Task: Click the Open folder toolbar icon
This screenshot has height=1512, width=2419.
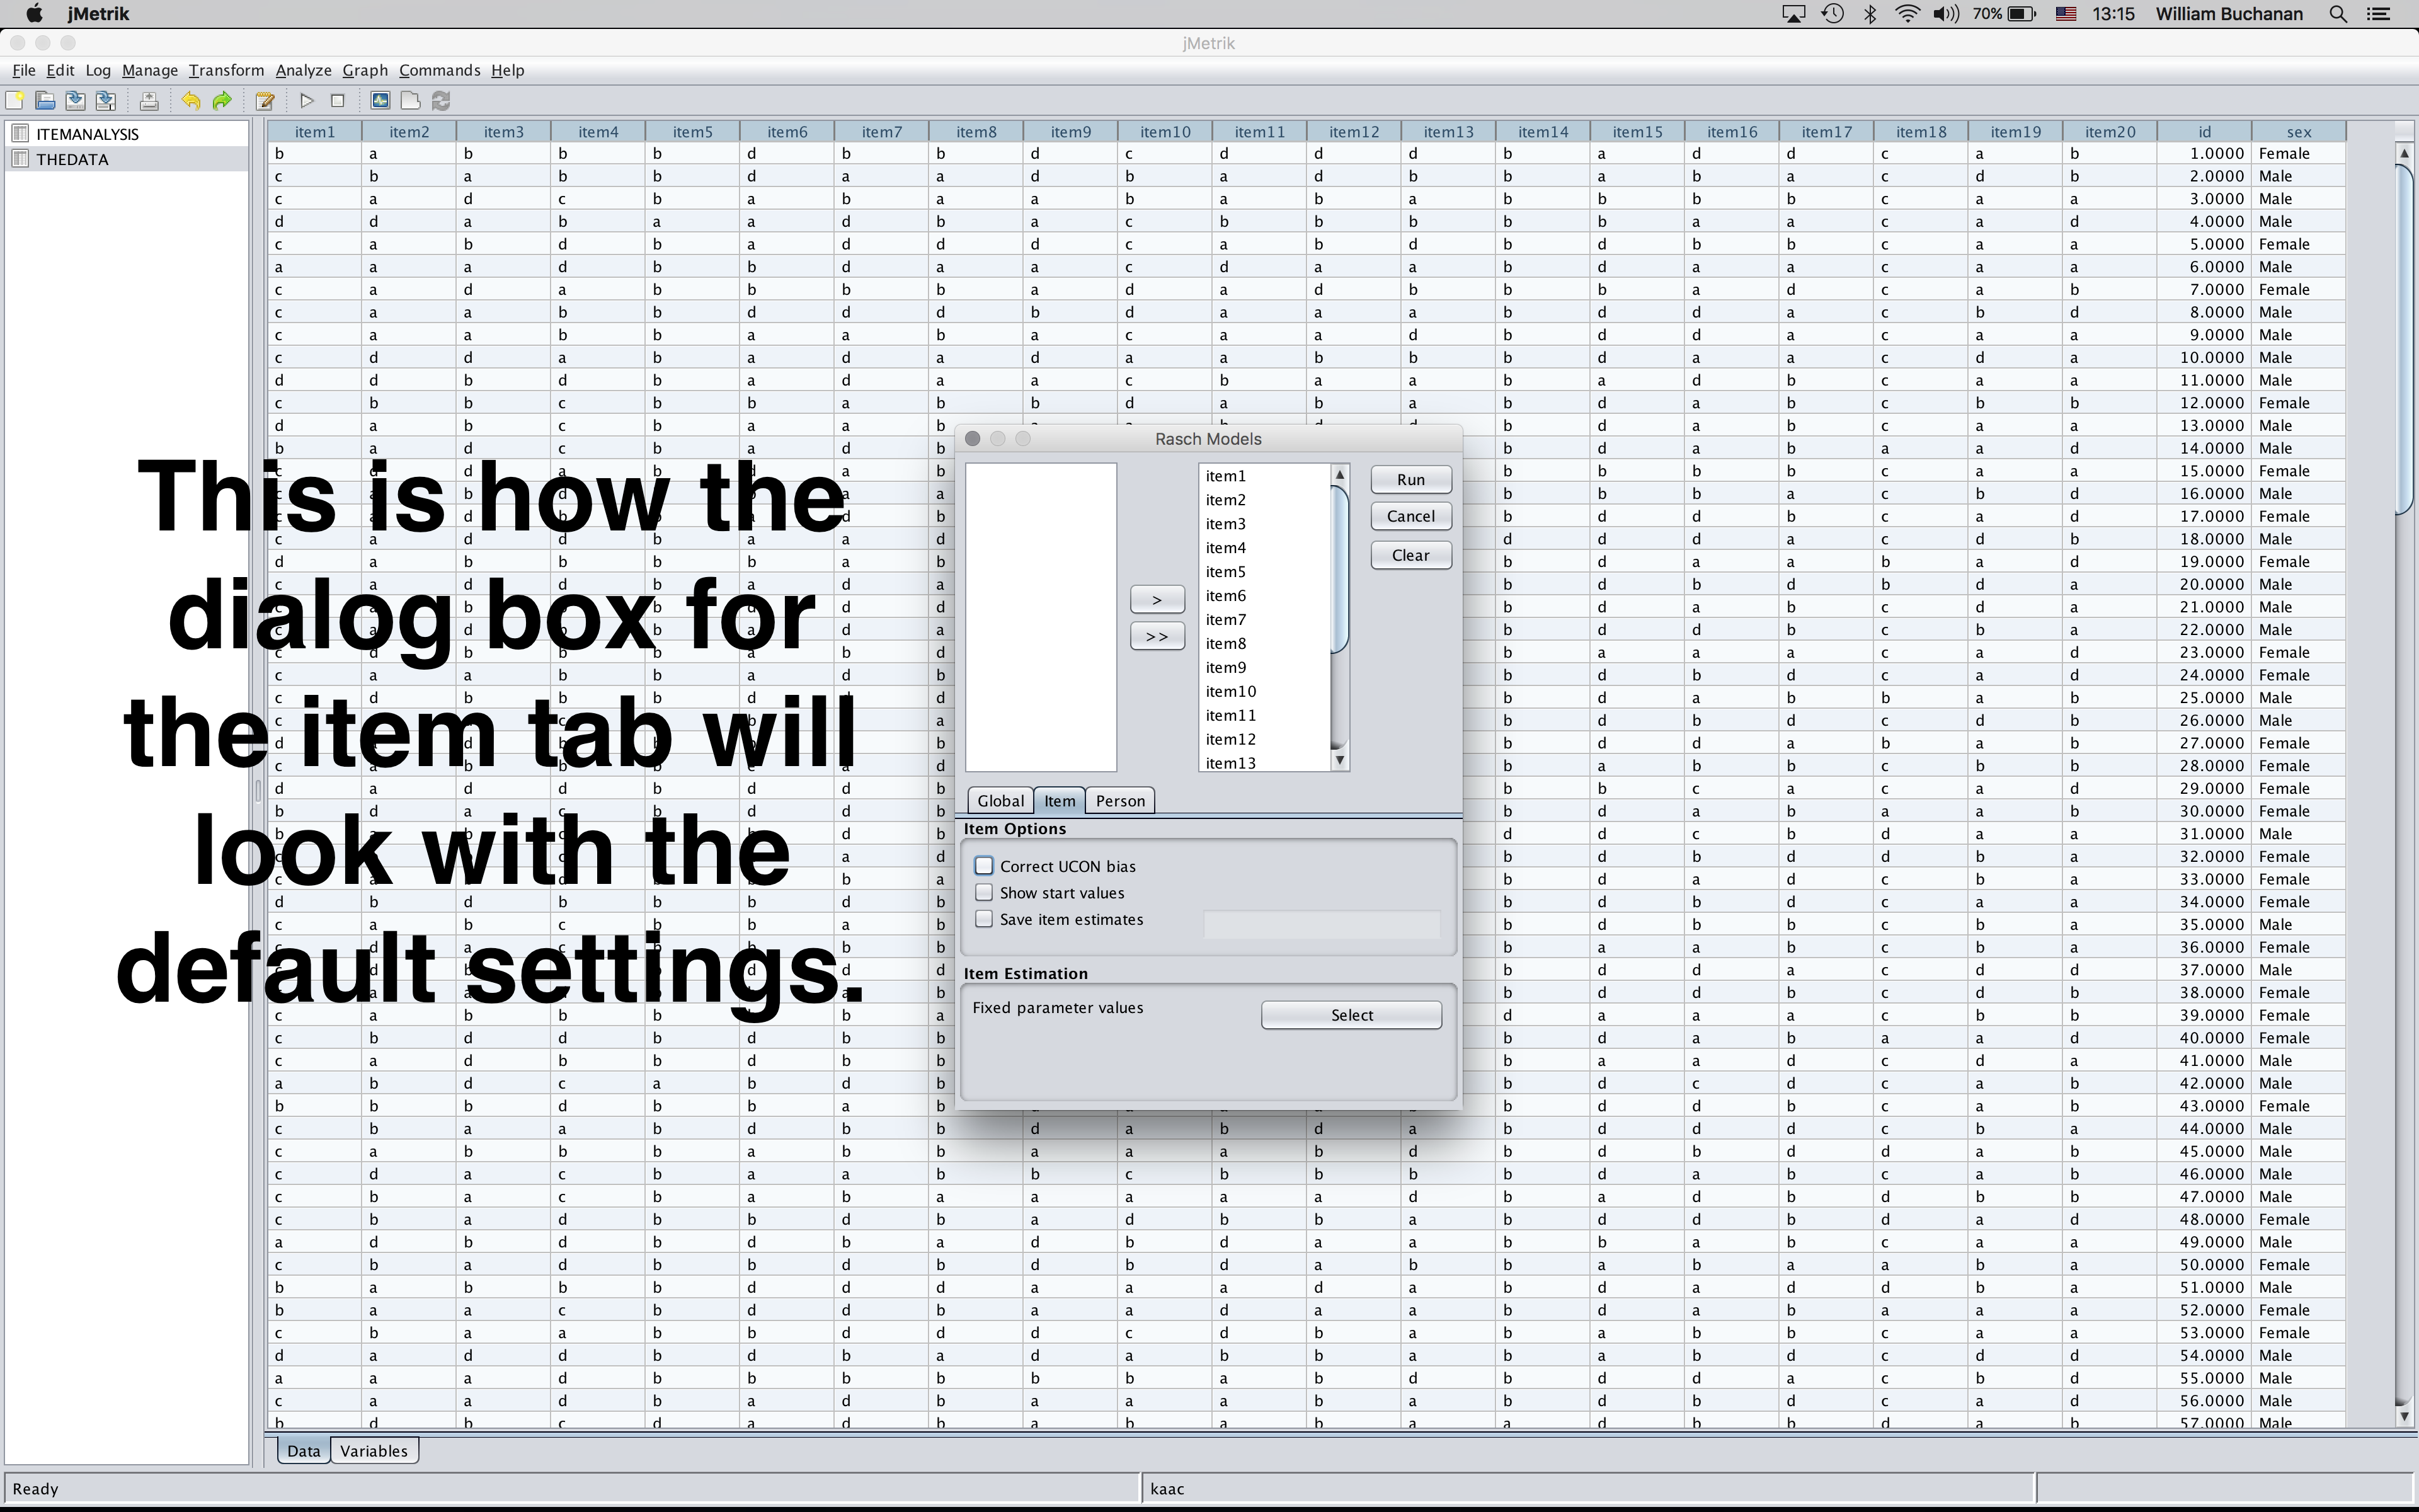Action: (45, 101)
